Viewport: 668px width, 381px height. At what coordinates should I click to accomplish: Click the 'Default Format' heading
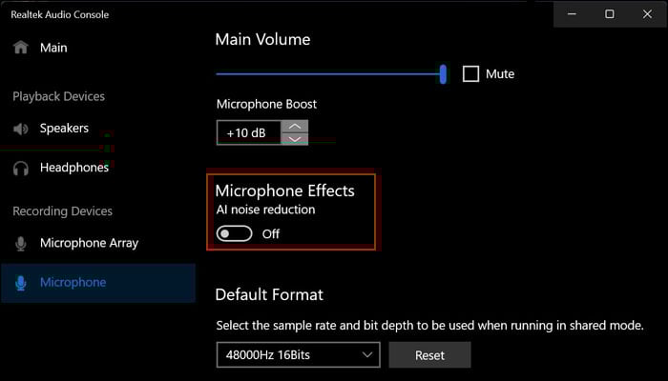tap(269, 294)
